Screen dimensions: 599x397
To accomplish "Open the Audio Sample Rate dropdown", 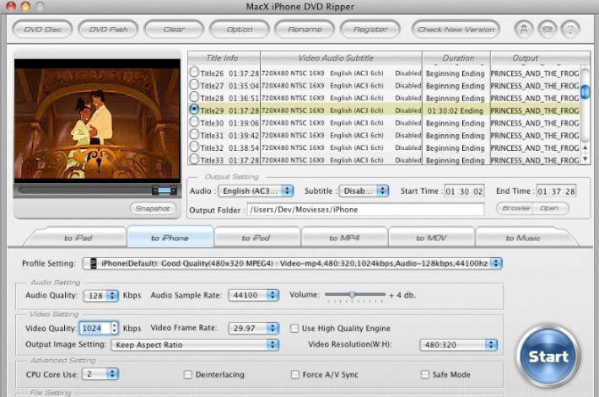I will [254, 295].
